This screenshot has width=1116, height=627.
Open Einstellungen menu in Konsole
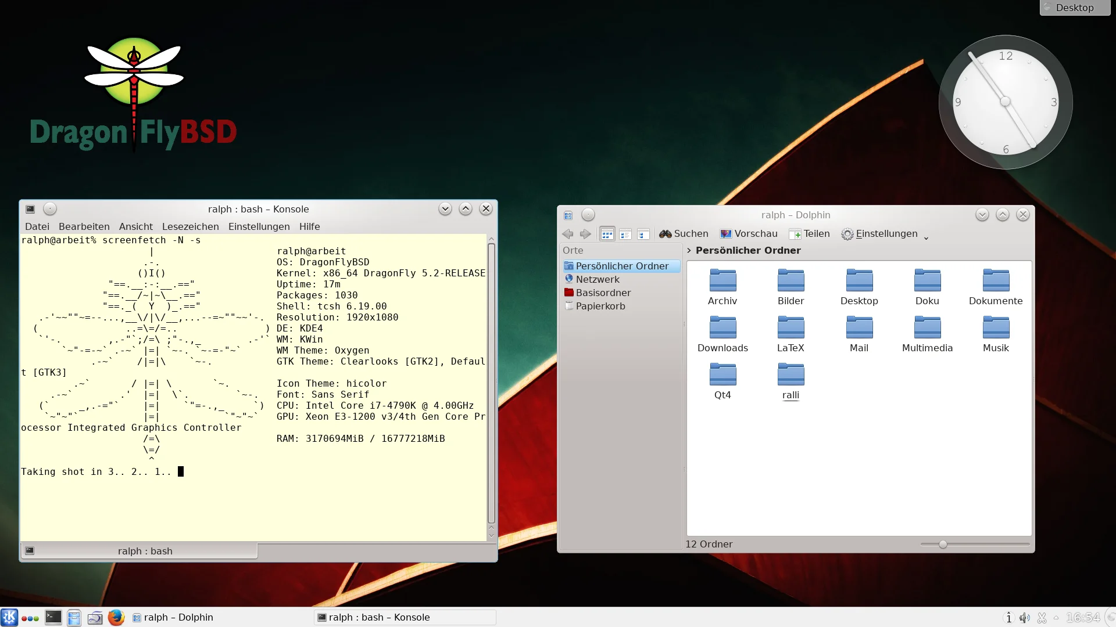(259, 226)
